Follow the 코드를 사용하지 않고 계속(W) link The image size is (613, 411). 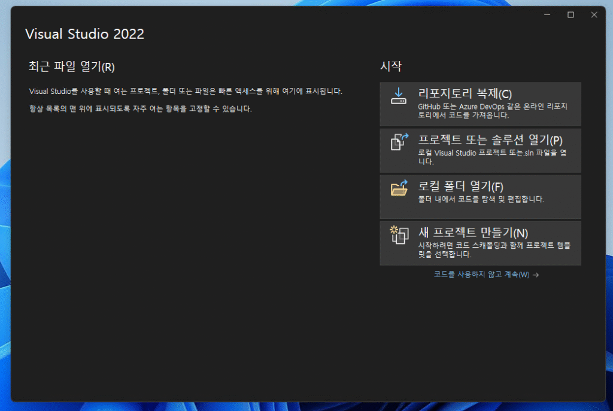tap(481, 275)
